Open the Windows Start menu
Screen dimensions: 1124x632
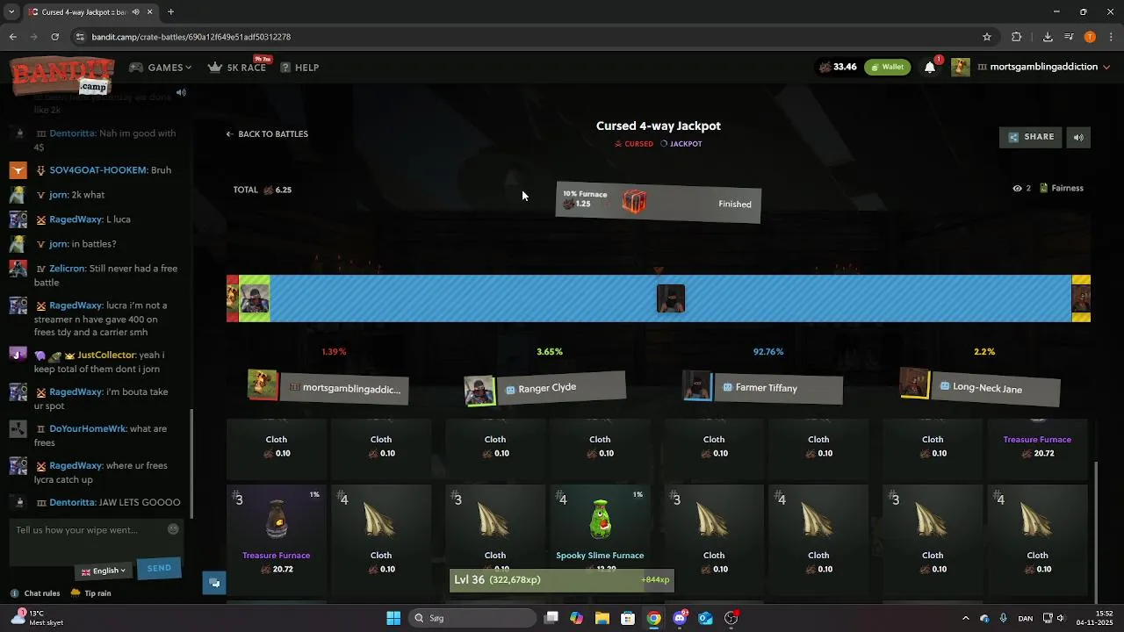coord(393,618)
